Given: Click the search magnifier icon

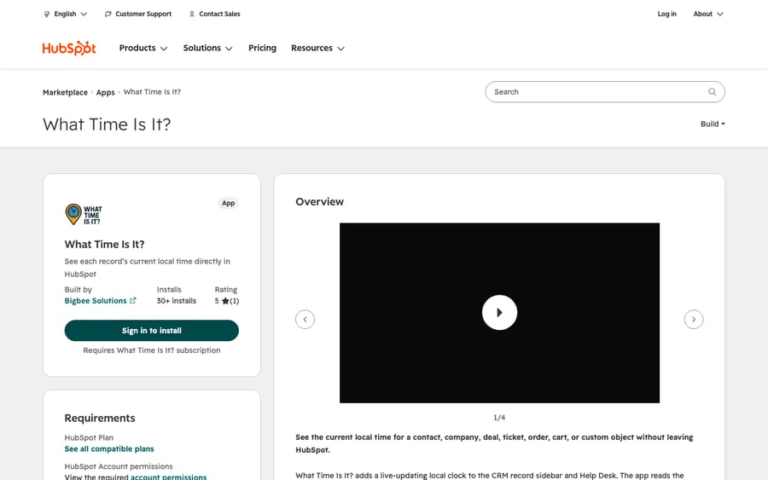Looking at the screenshot, I should click(x=713, y=92).
